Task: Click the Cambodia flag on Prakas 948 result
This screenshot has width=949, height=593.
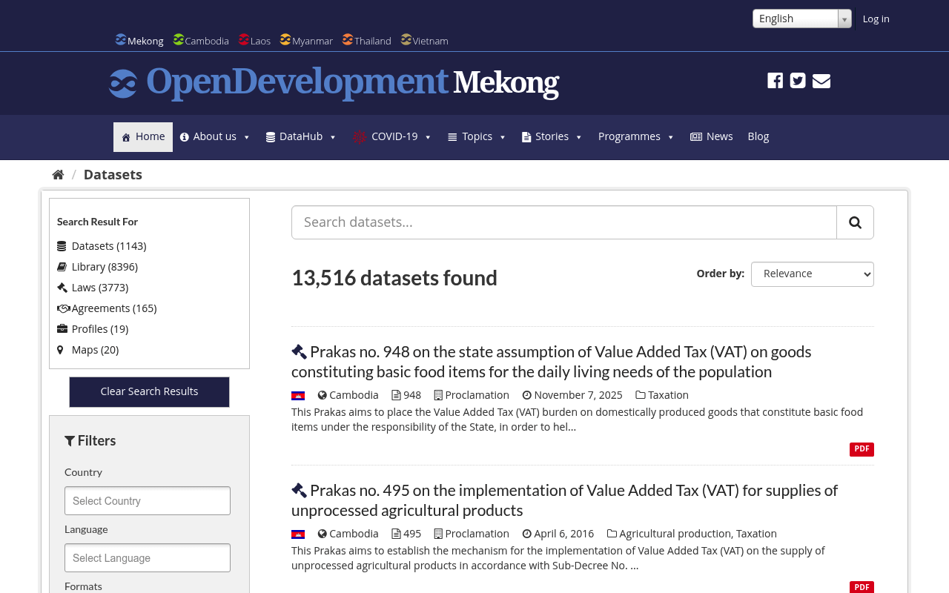Action: coord(298,396)
